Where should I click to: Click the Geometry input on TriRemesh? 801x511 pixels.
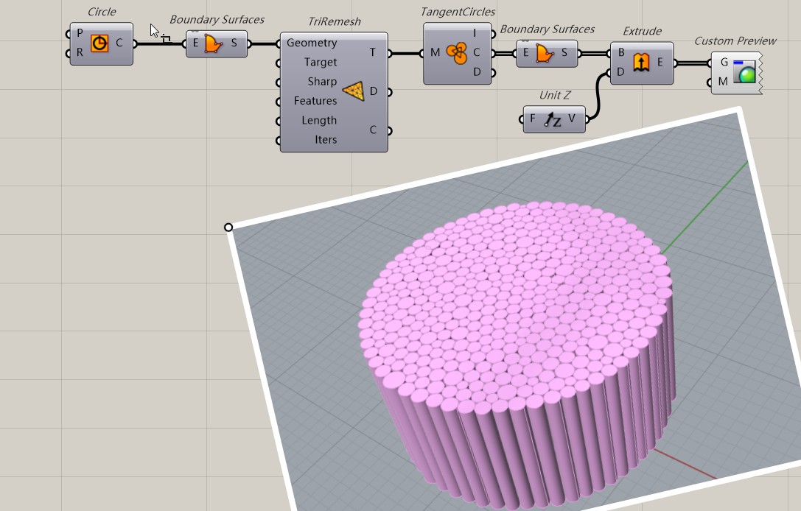click(312, 43)
